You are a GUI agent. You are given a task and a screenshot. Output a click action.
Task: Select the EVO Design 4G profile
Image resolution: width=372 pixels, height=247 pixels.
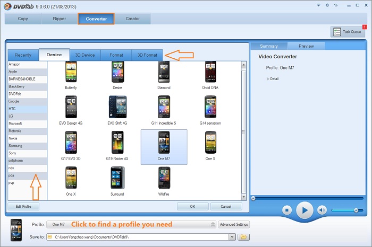click(71, 110)
